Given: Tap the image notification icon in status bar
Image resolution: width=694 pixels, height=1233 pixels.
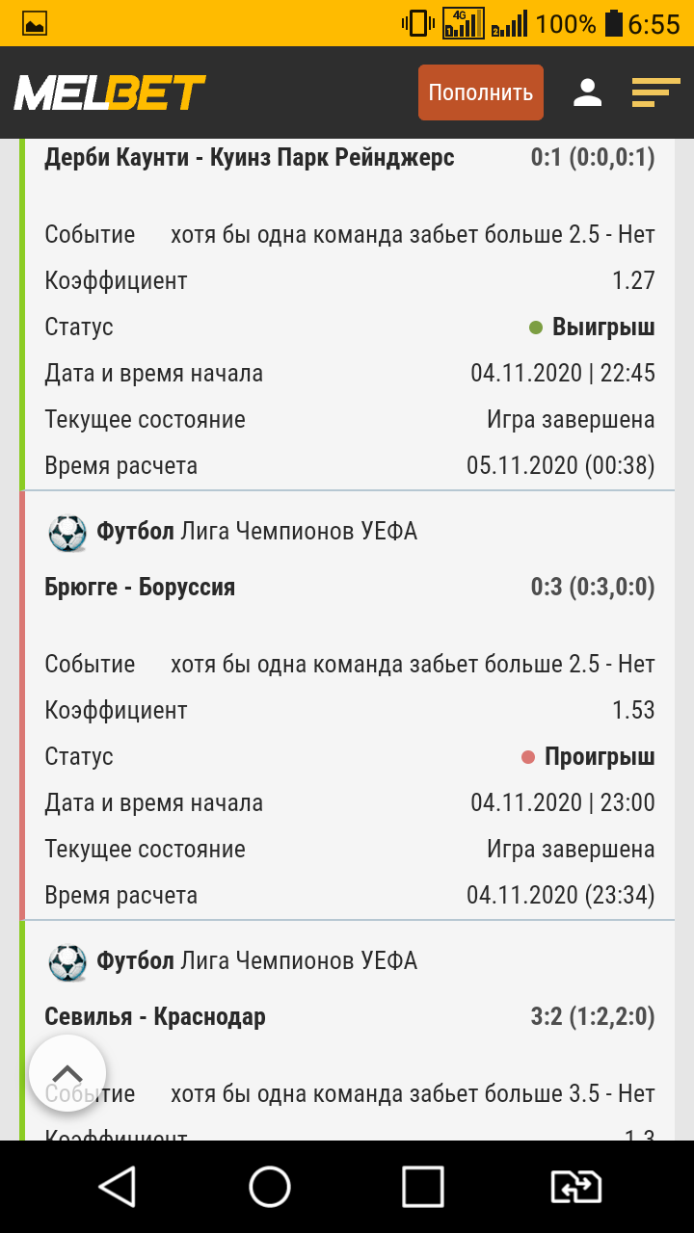Looking at the screenshot, I should click(x=35, y=24).
